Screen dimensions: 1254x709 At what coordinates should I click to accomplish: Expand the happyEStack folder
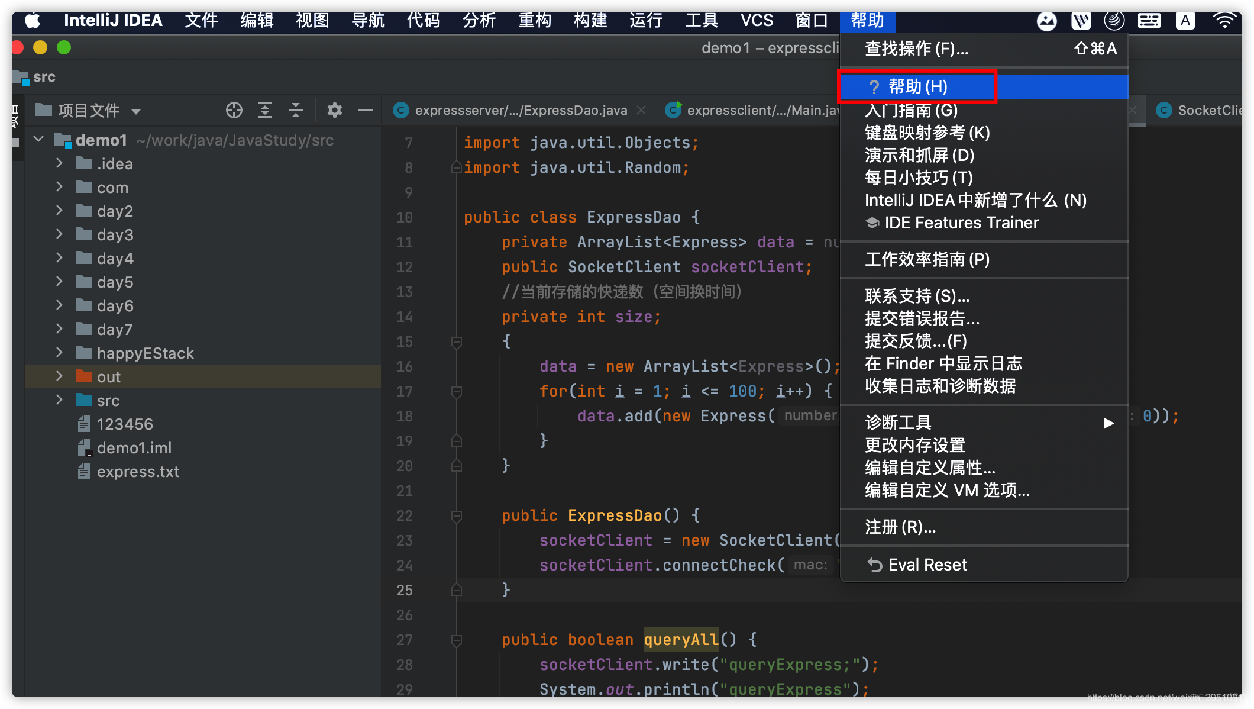(x=59, y=353)
